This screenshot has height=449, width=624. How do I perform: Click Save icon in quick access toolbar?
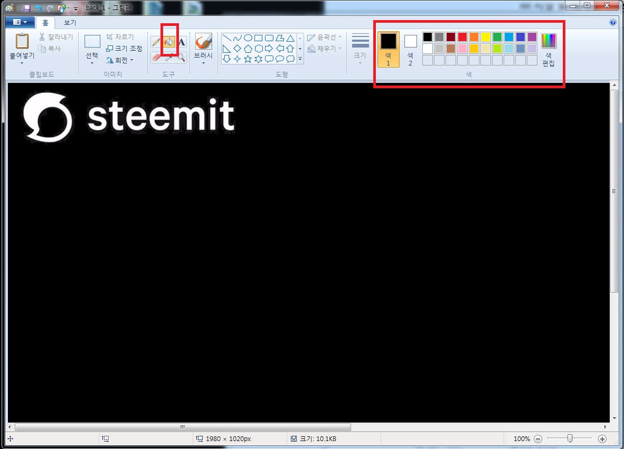[27, 8]
